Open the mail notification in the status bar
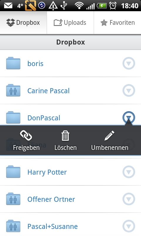Screen dimensions: 141x236 pyautogui.click(x=8, y=6)
